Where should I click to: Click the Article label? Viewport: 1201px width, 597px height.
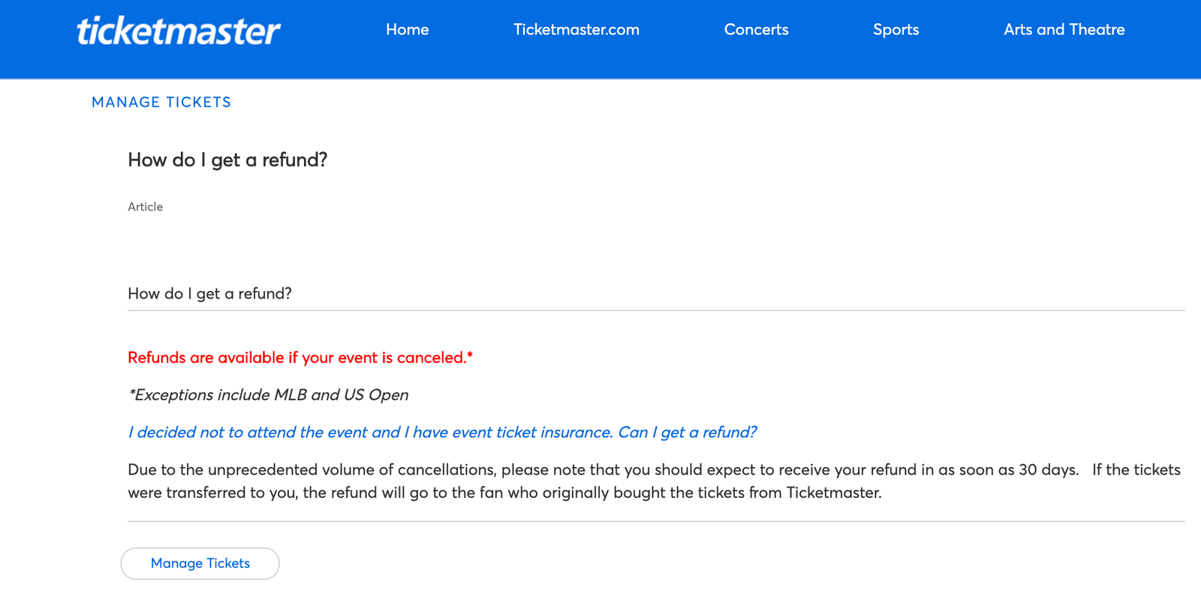144,206
